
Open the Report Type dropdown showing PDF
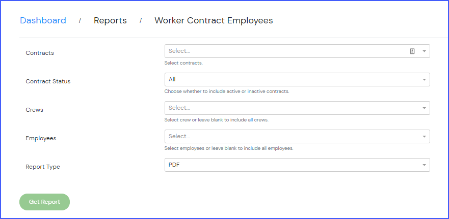point(297,165)
